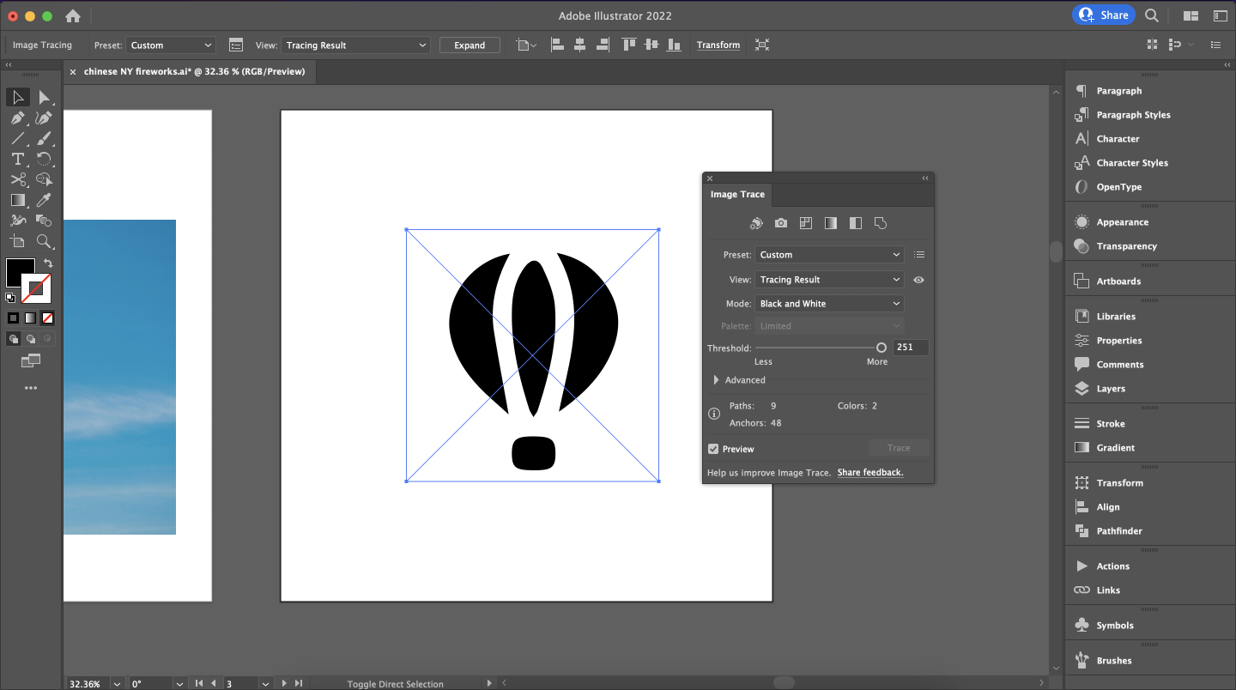The image size is (1236, 690).
Task: Uncheck the Preview checkbox
Action: point(713,449)
